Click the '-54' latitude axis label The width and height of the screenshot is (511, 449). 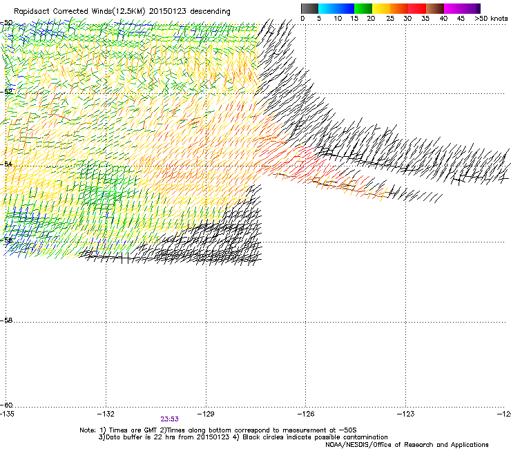tap(6, 164)
